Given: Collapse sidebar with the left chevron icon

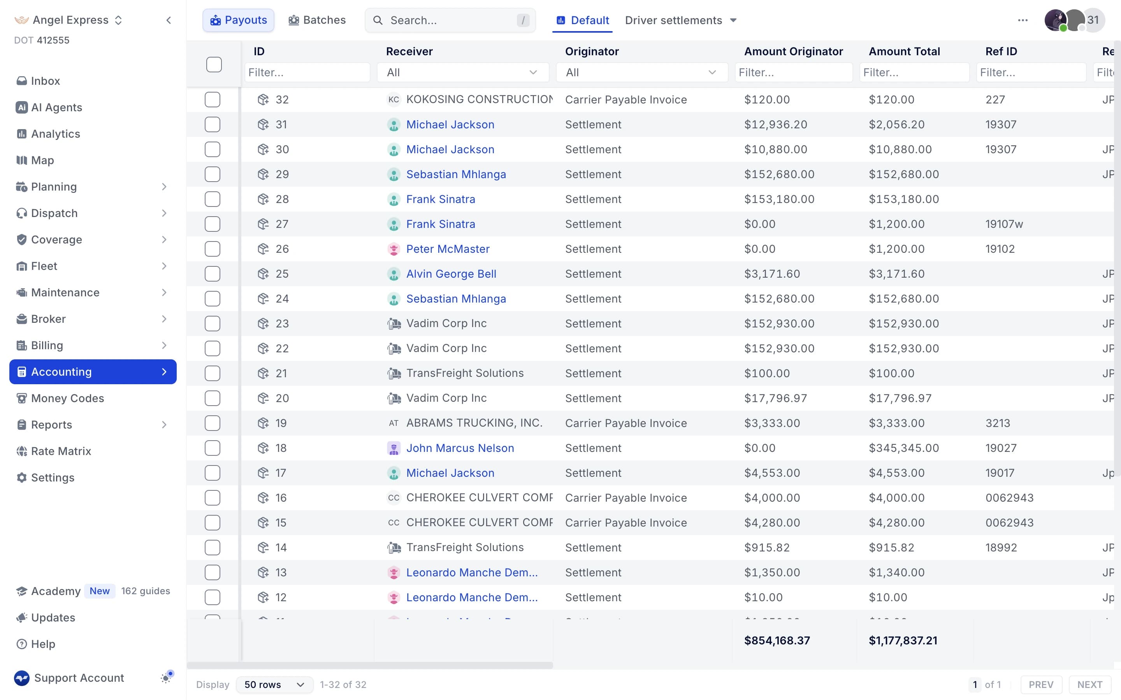Looking at the screenshot, I should click(x=169, y=20).
